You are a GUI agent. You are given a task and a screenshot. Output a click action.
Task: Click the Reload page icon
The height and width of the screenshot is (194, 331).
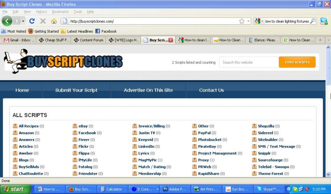pyautogui.click(x=32, y=21)
